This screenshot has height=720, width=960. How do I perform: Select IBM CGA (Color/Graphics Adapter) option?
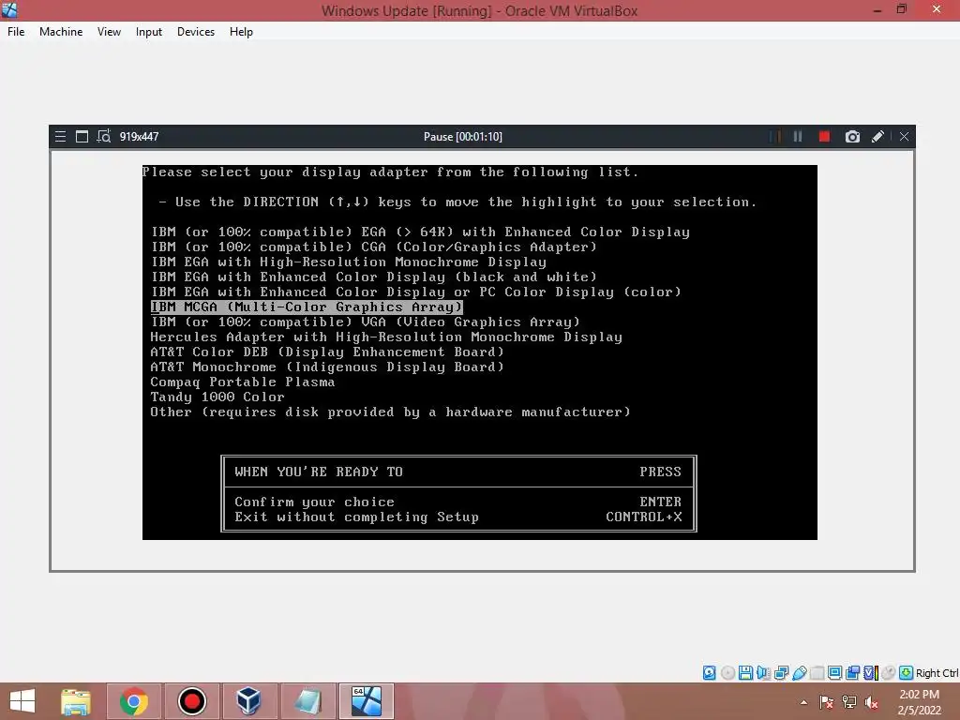[x=373, y=247]
